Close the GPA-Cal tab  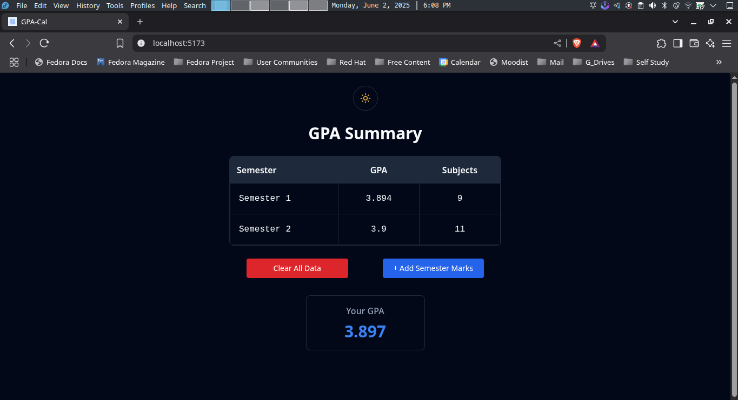click(x=120, y=22)
